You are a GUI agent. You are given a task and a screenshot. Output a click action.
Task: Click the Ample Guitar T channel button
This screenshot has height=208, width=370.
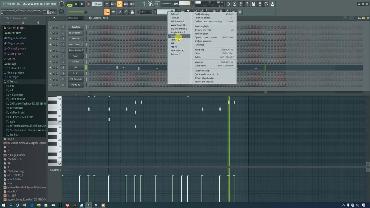tap(76, 50)
